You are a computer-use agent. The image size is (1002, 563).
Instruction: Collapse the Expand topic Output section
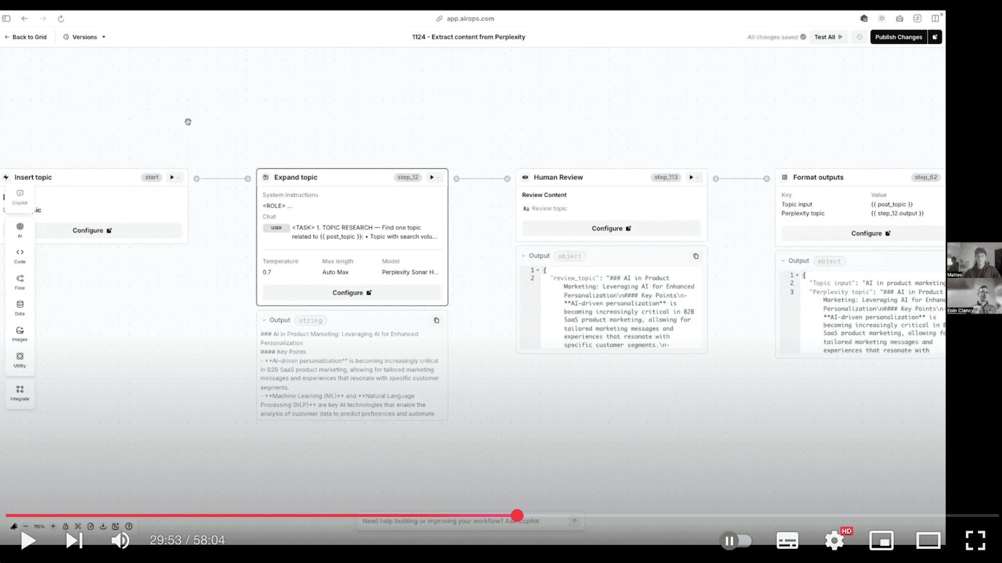click(264, 320)
